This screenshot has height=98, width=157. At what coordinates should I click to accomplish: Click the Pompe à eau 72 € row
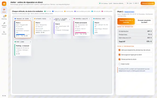135,34
